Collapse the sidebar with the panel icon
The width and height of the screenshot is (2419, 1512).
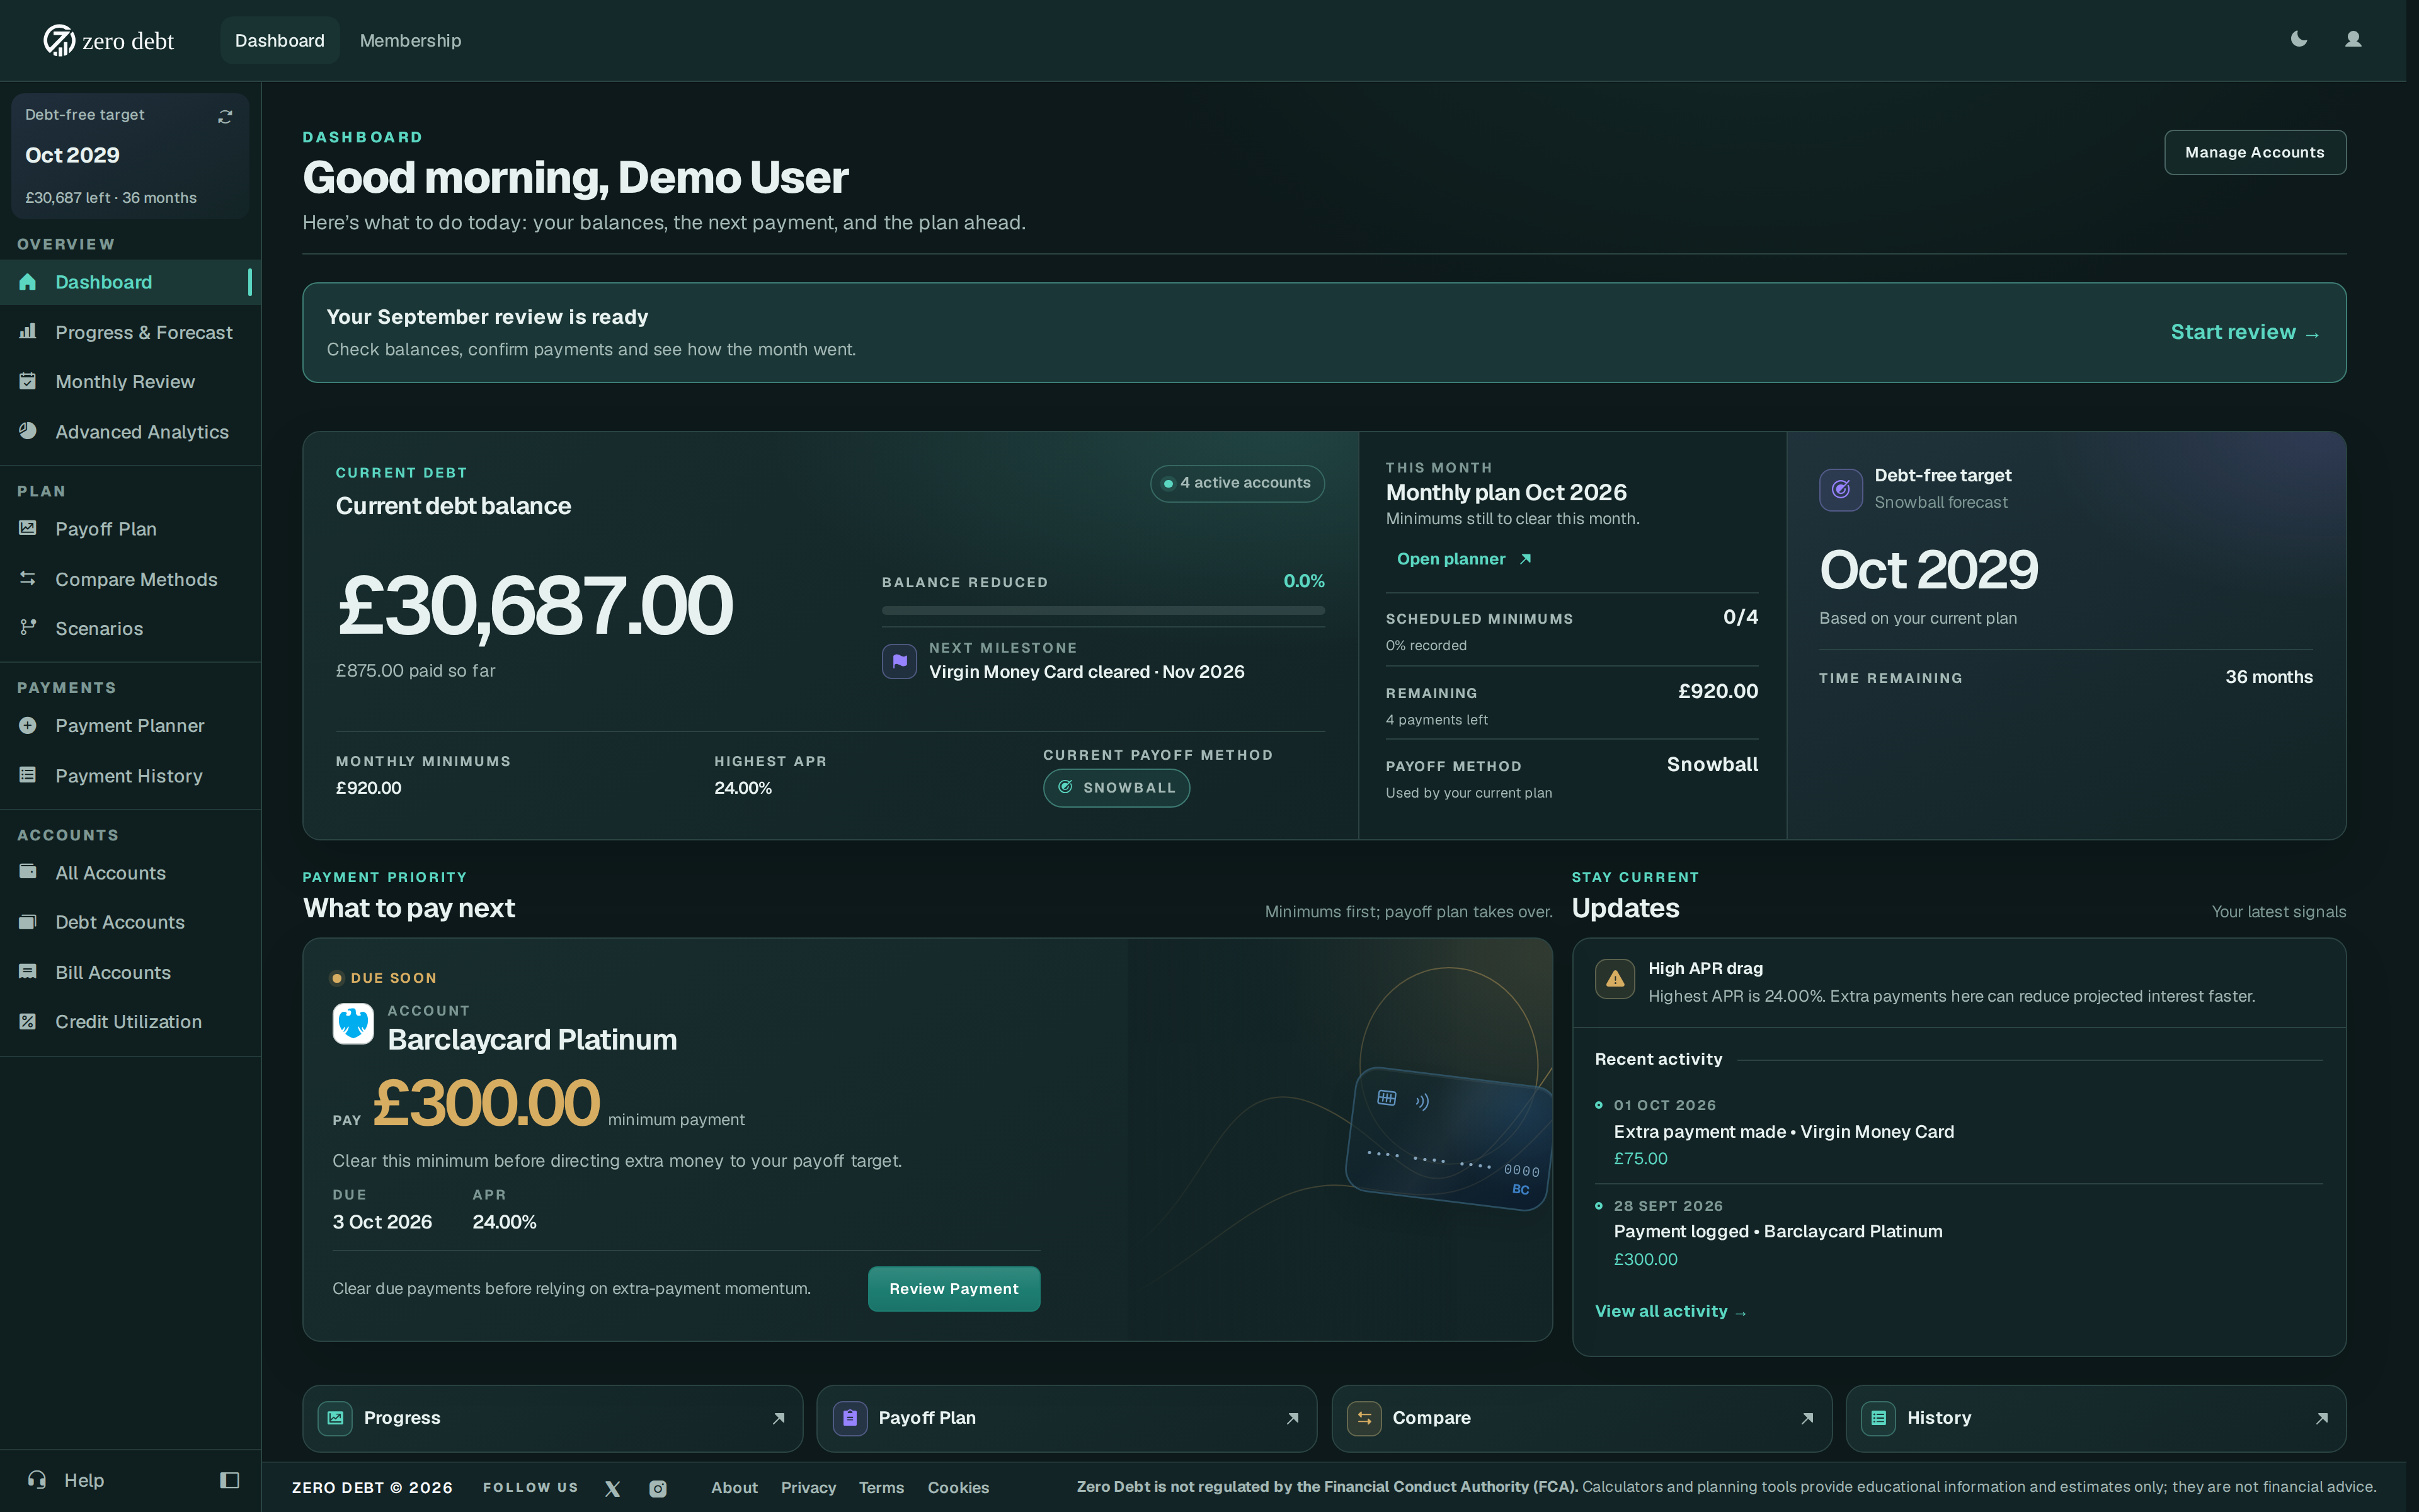pos(229,1480)
